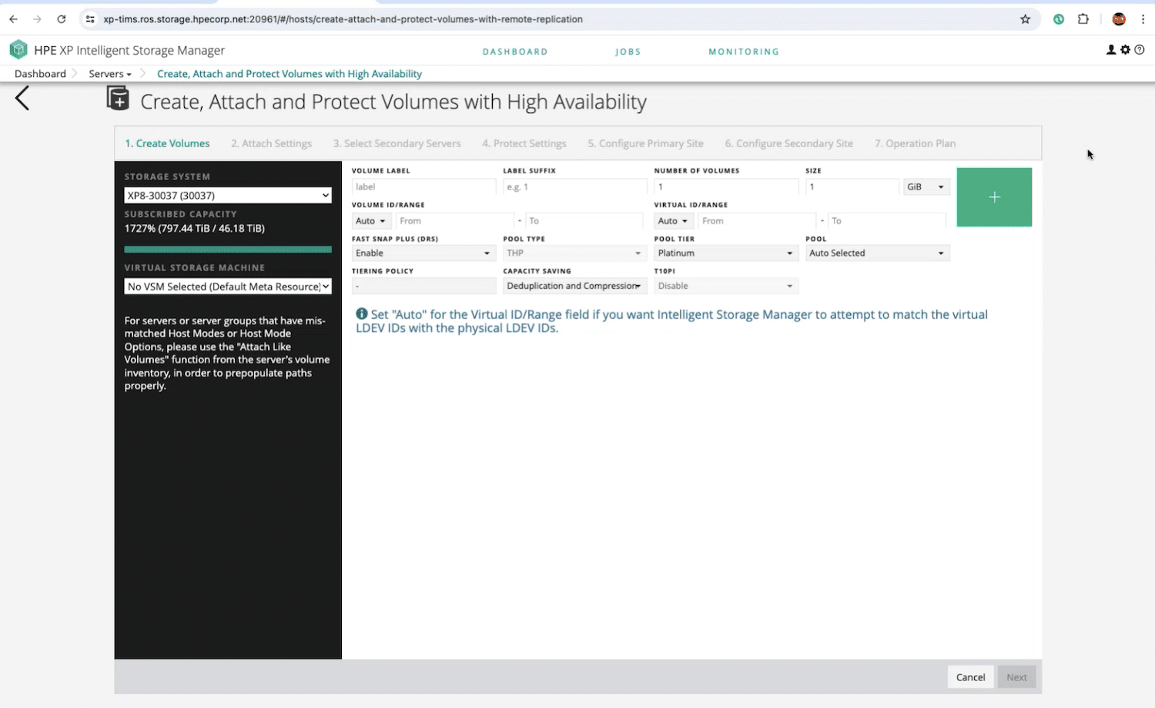This screenshot has width=1155, height=708.
Task: Open the JOBS menu
Action: click(x=628, y=52)
